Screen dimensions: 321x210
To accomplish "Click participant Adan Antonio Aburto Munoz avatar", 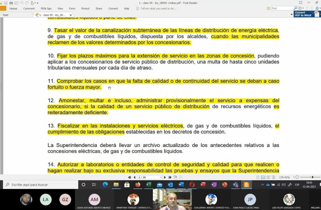I will (x=94, y=199).
